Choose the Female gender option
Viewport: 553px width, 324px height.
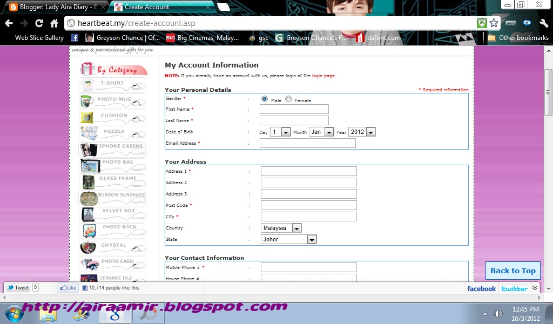[x=288, y=99]
